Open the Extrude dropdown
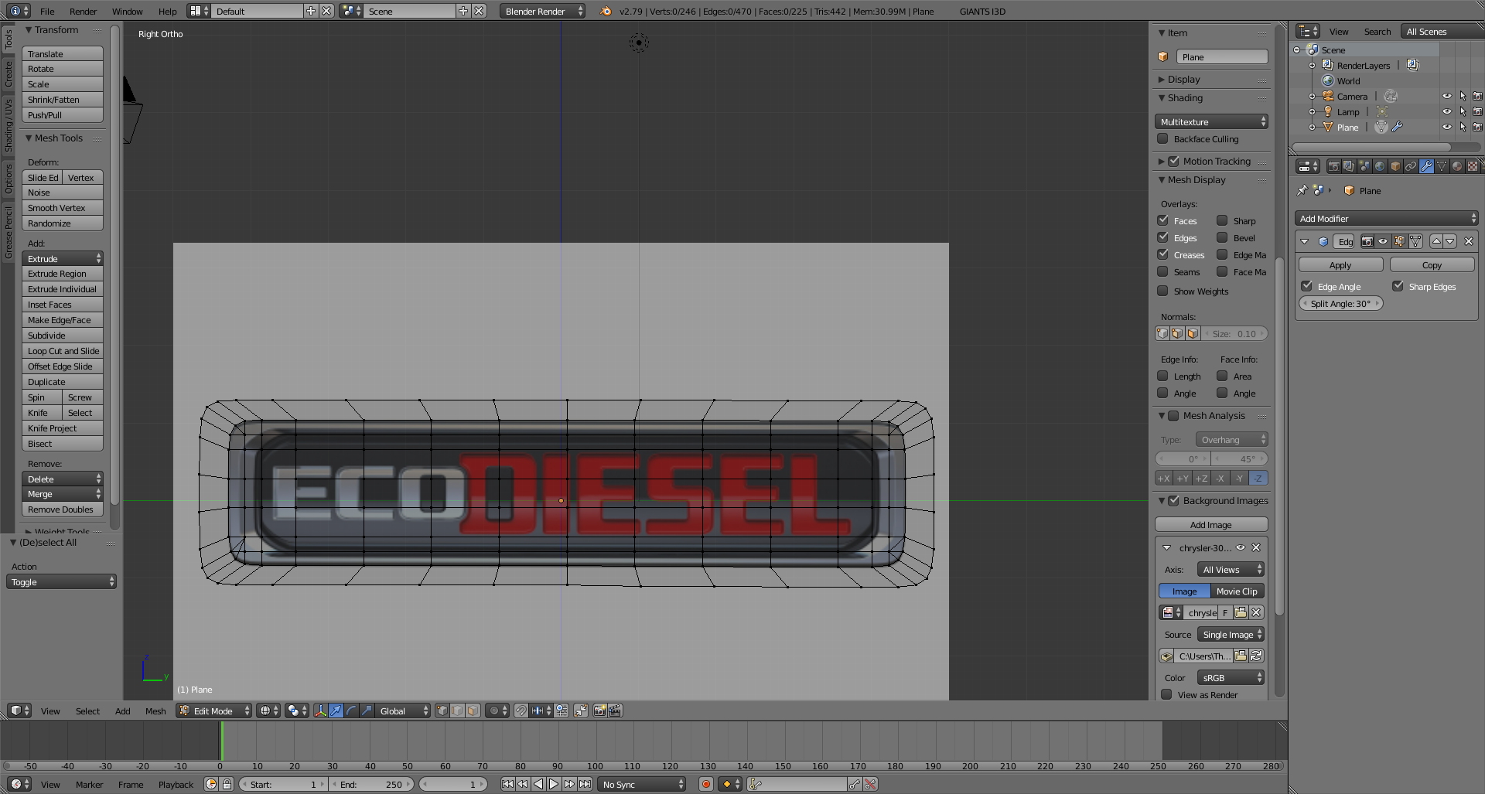This screenshot has width=1485, height=794. [x=63, y=259]
